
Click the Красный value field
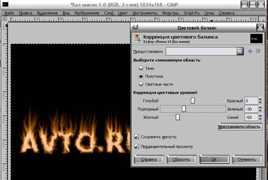coord(251,101)
